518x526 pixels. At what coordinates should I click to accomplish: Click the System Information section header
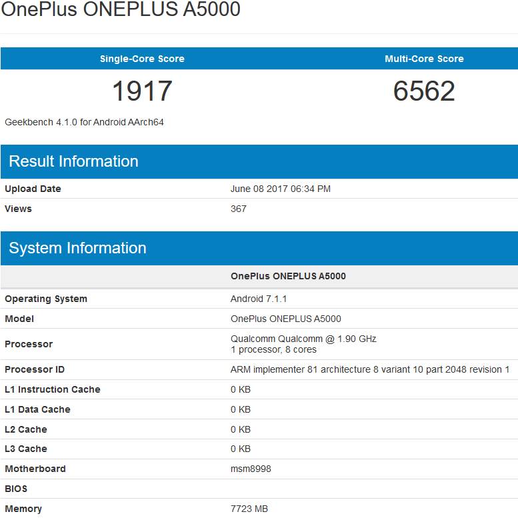click(77, 248)
